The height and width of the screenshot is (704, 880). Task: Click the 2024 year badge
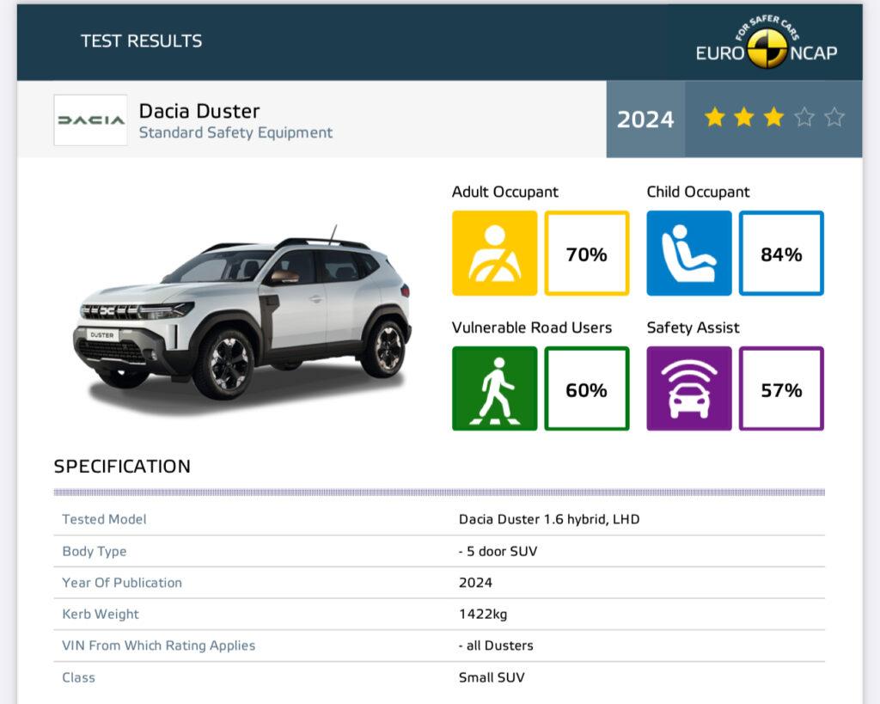pos(645,119)
